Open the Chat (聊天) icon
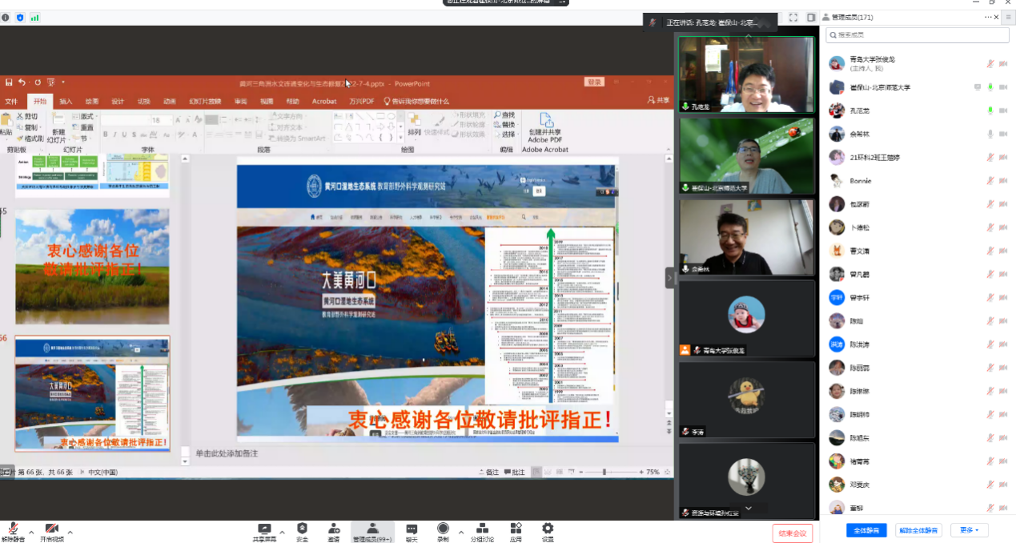This screenshot has height=543, width=1016. pos(412,530)
